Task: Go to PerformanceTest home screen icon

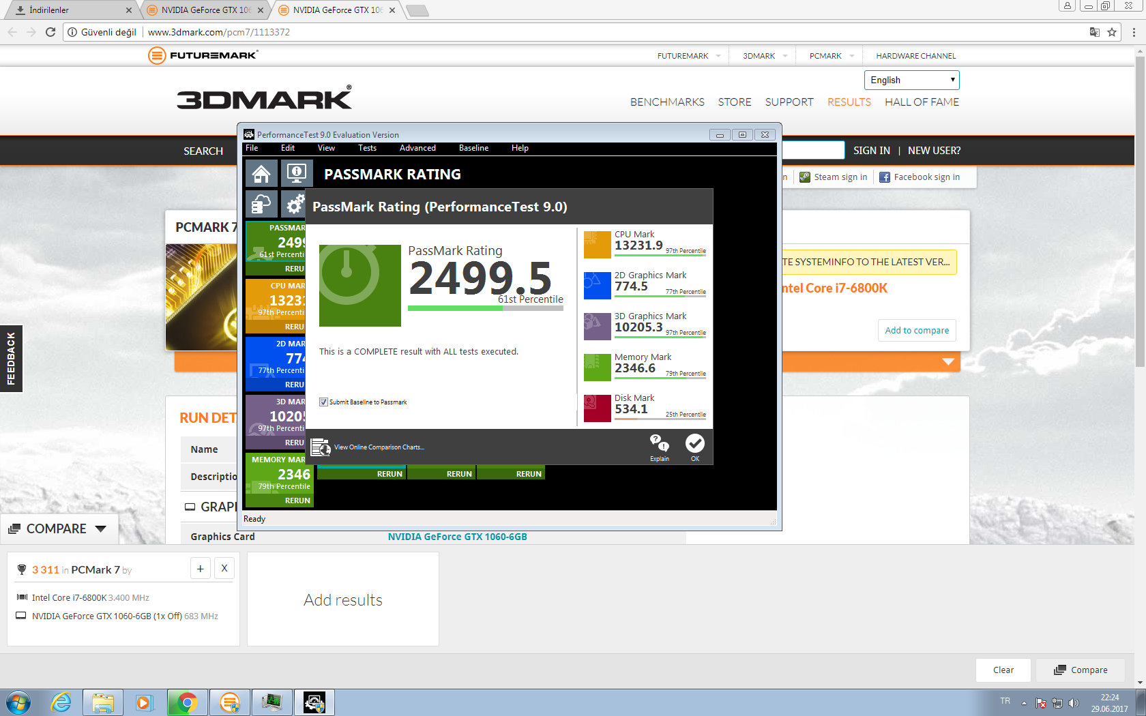Action: click(261, 174)
